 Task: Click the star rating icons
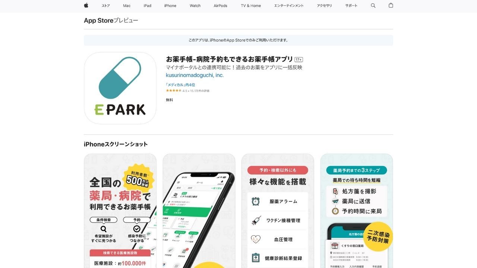coord(174,90)
